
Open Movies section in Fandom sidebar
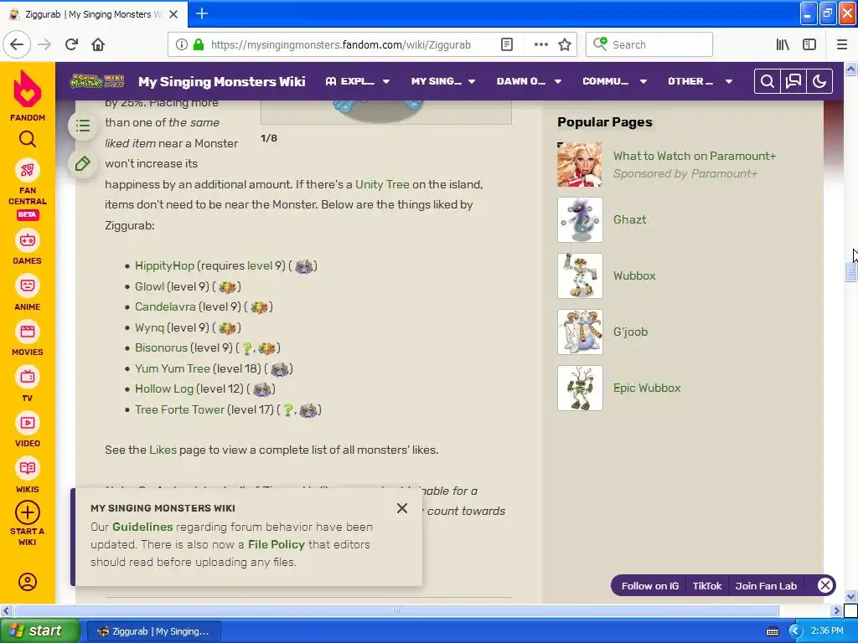28,332
